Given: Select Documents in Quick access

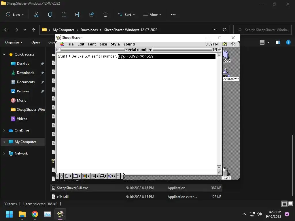Looking at the screenshot, I should tap(26, 82).
